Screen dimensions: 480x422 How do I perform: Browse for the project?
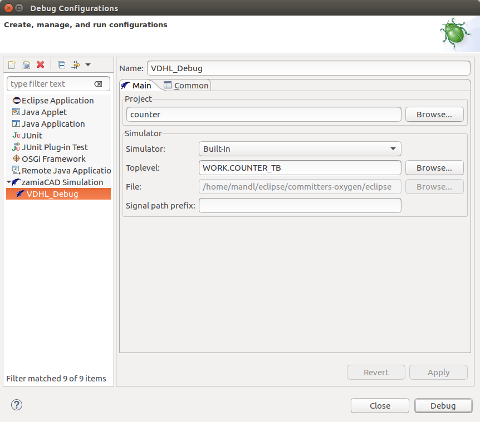pos(434,115)
